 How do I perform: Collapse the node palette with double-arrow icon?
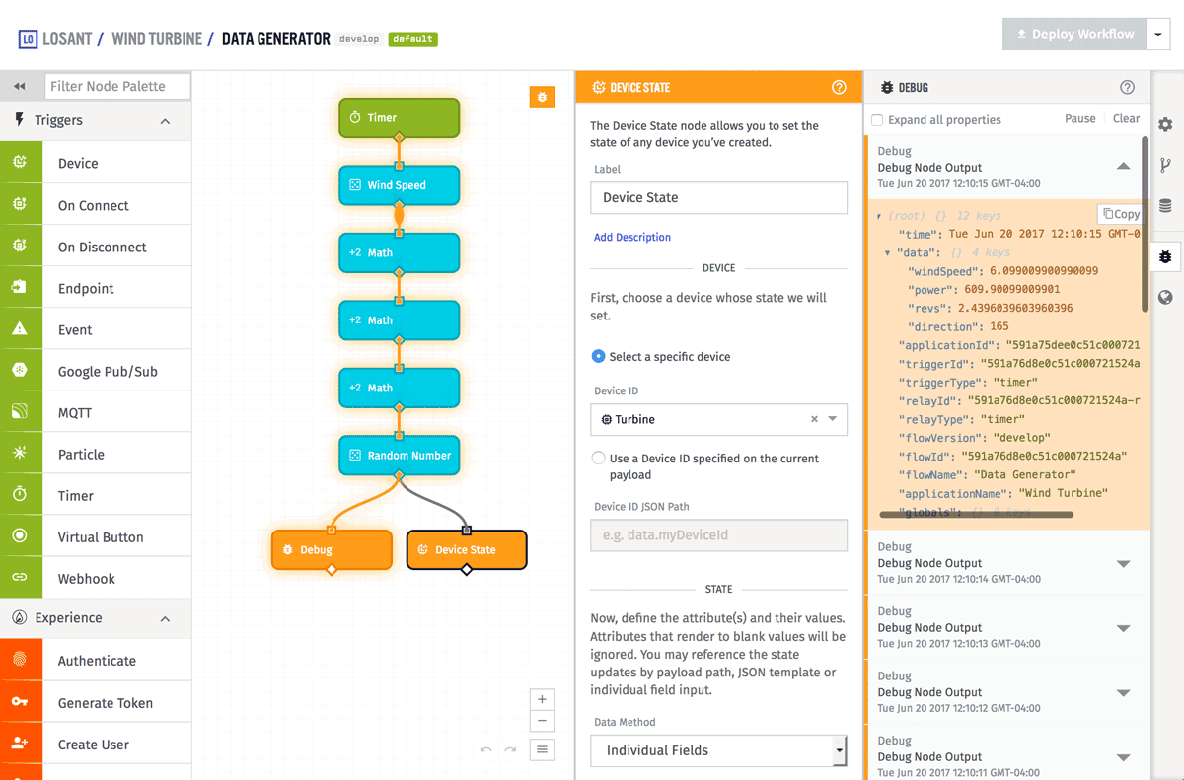click(20, 86)
